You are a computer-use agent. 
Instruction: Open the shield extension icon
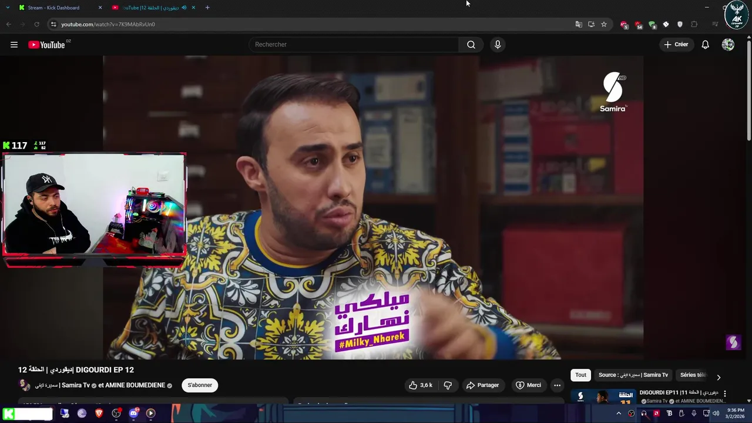[680, 24]
